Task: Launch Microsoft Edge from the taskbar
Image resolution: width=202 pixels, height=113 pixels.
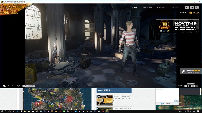Action: [17, 112]
